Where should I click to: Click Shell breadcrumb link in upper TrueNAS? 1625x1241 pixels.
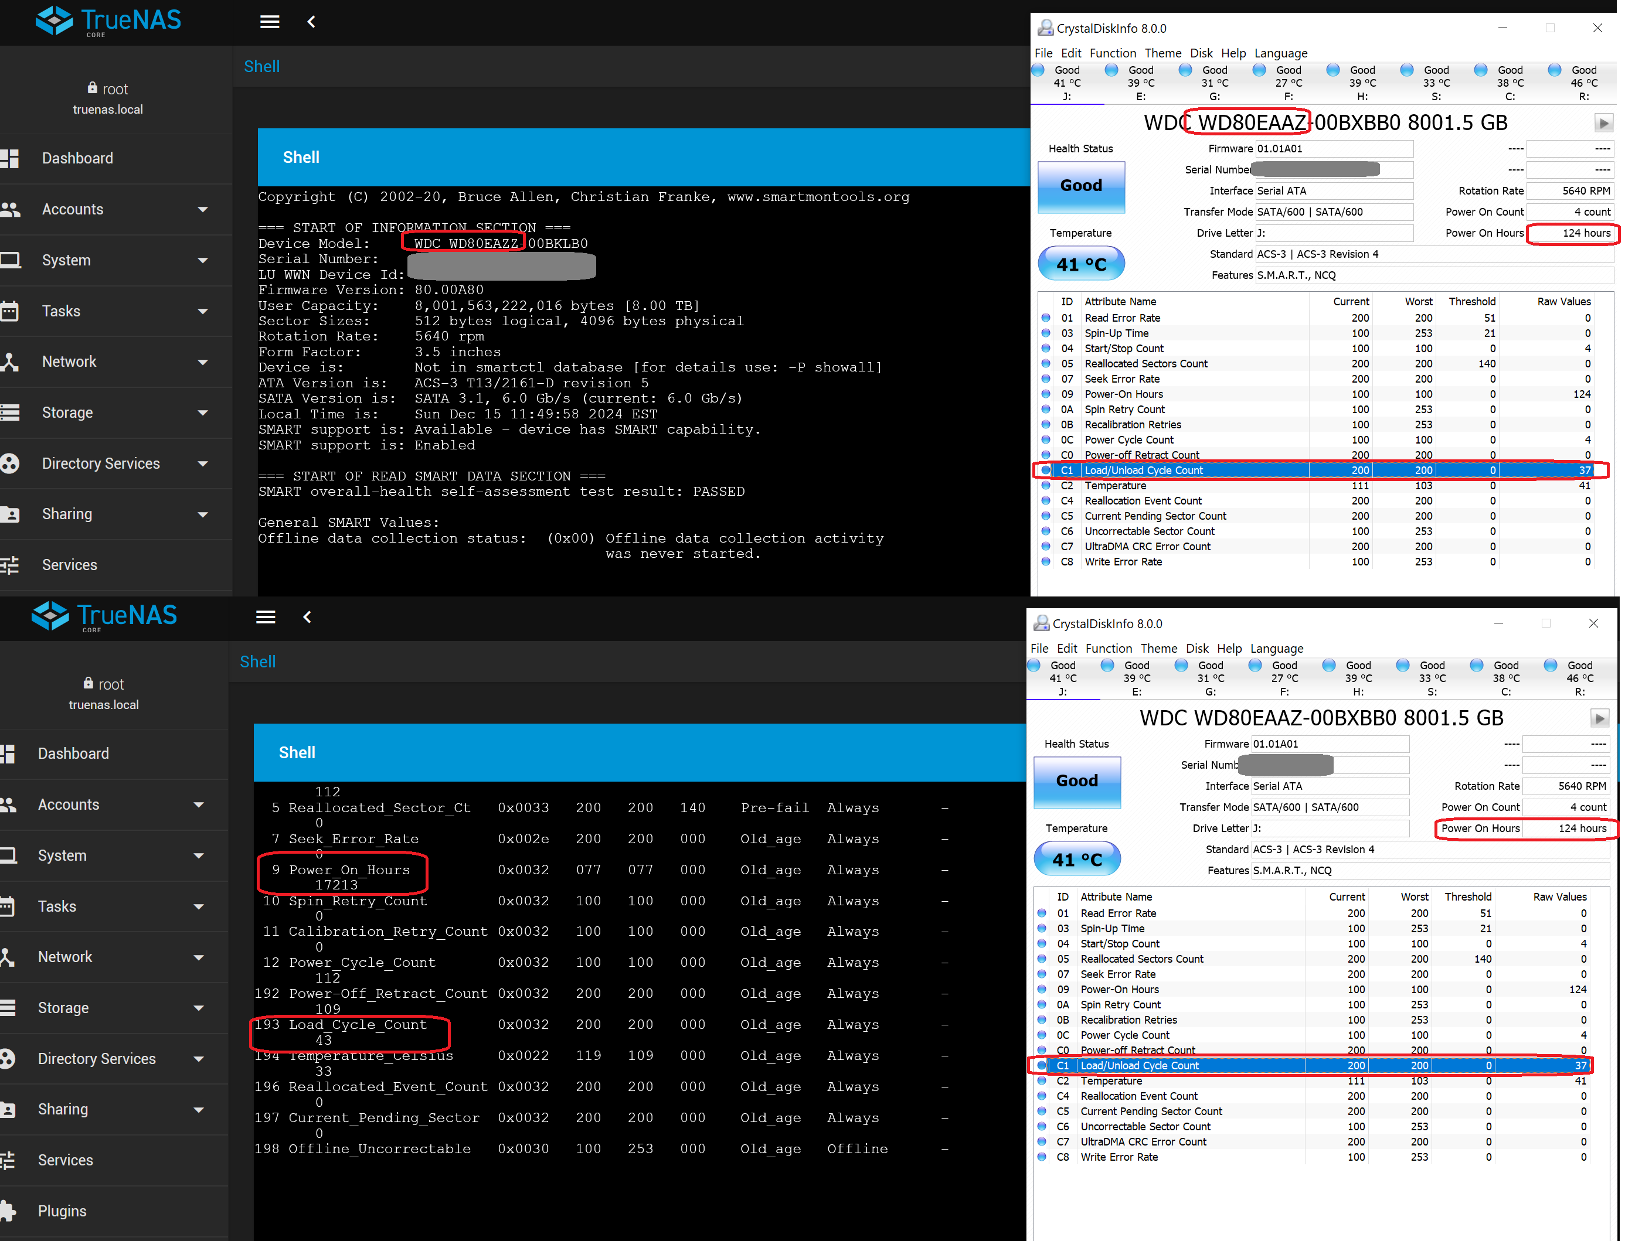click(x=261, y=66)
